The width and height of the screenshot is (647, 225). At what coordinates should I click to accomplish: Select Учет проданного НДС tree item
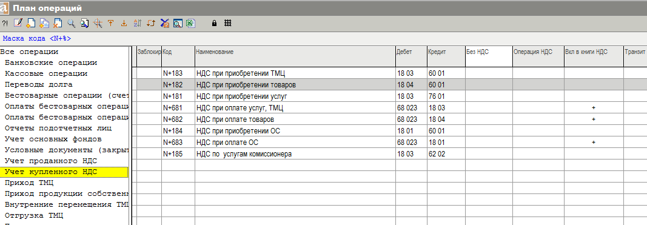[51, 161]
